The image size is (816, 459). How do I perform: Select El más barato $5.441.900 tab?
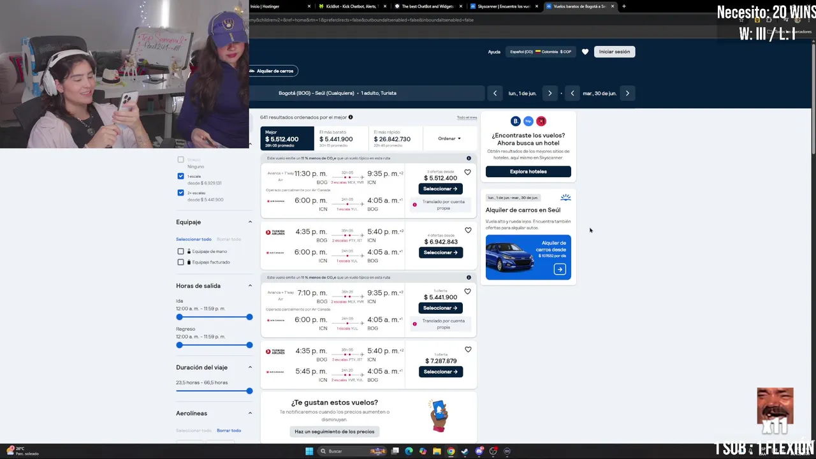[341, 138]
